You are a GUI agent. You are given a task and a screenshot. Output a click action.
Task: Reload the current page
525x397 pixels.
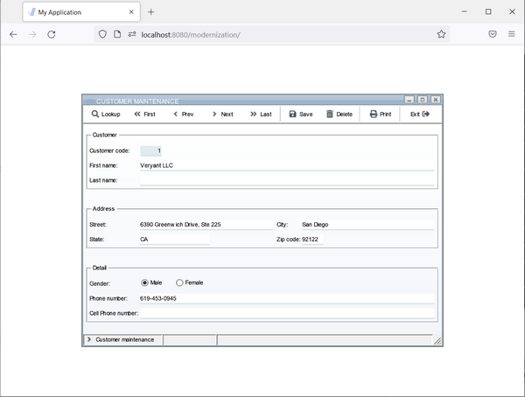52,34
